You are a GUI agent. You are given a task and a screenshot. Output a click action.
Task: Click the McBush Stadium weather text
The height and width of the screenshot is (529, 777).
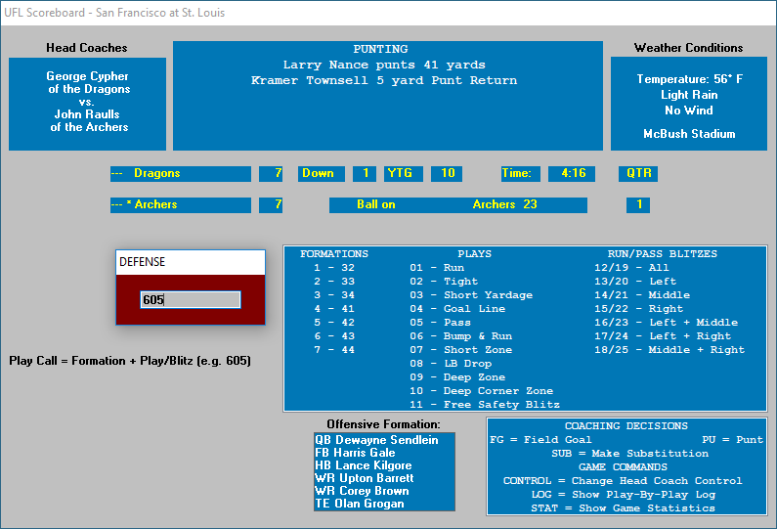pos(688,134)
